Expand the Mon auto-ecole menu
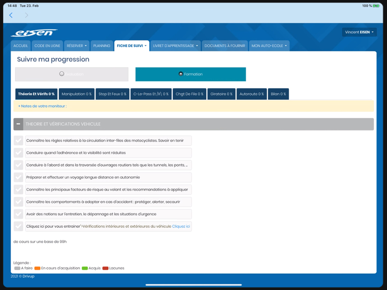The width and height of the screenshot is (387, 290). point(269,46)
